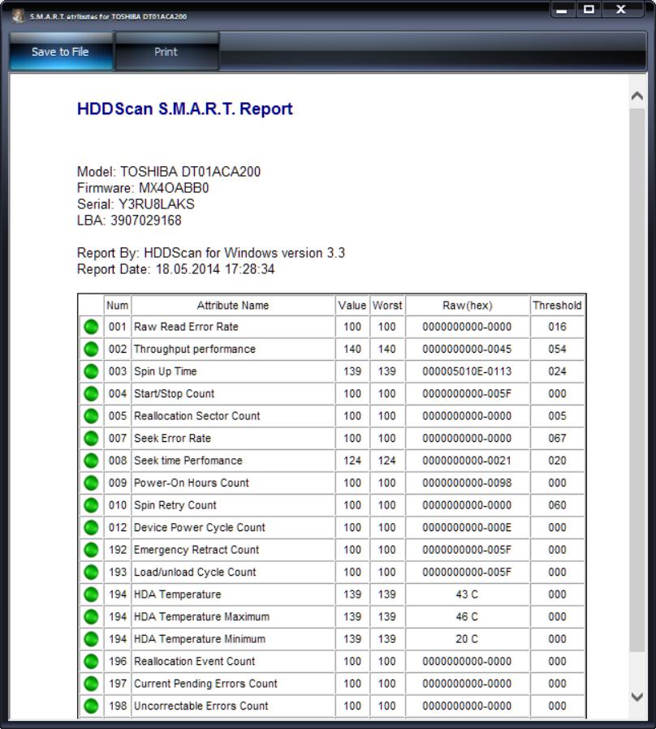Click the HDDScan app icon in title bar
Image resolution: width=656 pixels, height=729 pixels.
coord(17,15)
